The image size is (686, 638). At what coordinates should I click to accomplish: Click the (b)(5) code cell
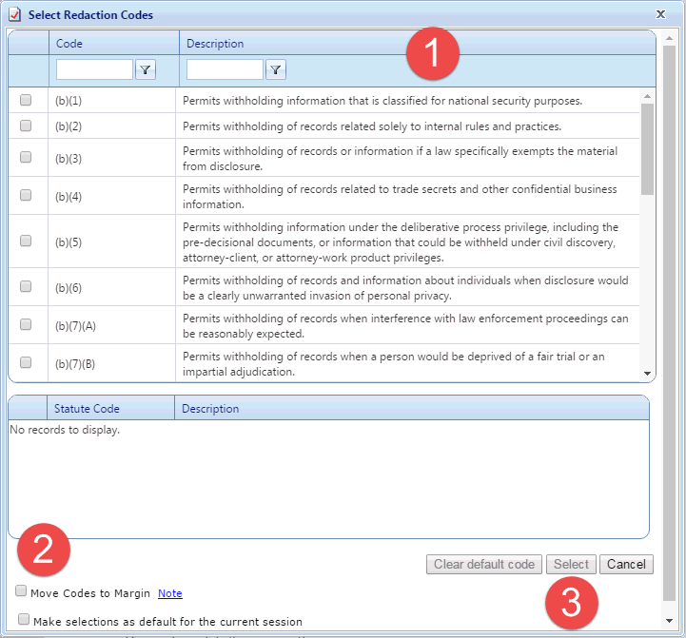coord(69,242)
